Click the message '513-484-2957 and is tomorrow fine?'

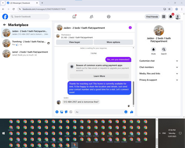[81, 102]
